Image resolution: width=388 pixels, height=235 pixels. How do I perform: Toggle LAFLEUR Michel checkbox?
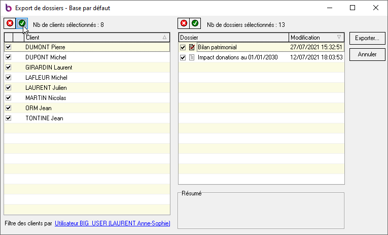[9, 77]
